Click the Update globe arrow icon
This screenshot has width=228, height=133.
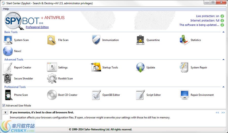(x=140, y=68)
